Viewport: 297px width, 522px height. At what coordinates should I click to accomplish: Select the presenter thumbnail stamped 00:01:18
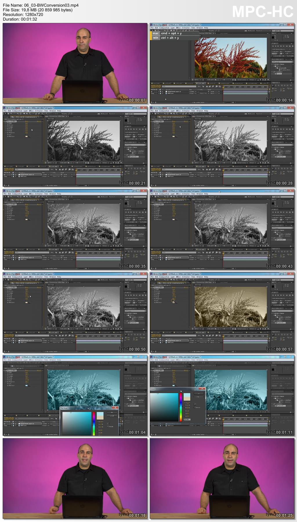tap(75, 478)
